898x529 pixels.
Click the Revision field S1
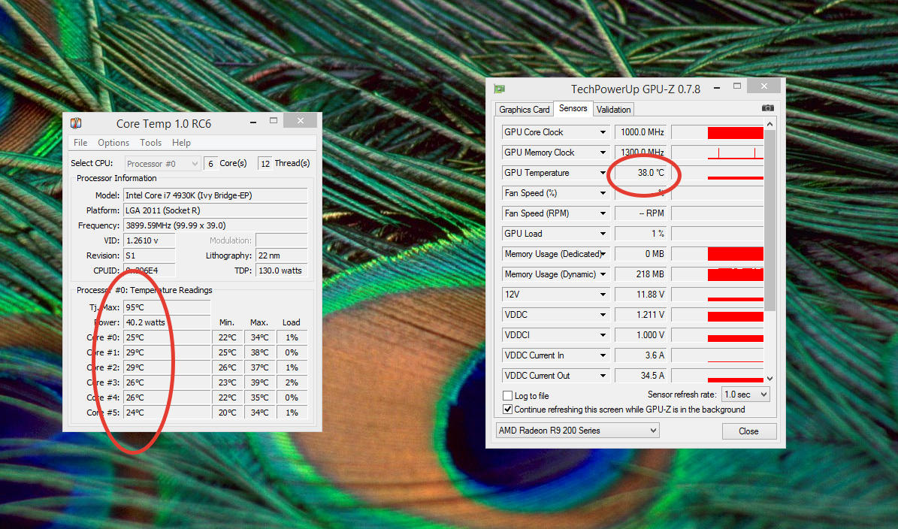149,255
